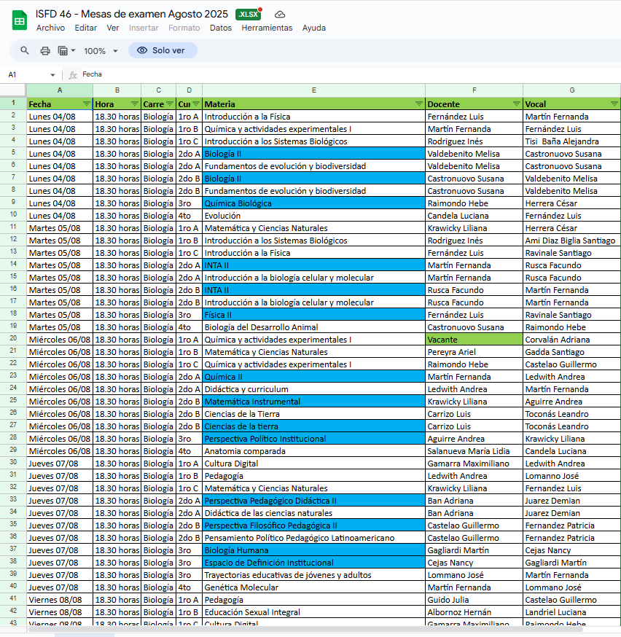The height and width of the screenshot is (637, 621).
Task: Click the Espacio de Definición Institucional cell
Action: pos(314,563)
